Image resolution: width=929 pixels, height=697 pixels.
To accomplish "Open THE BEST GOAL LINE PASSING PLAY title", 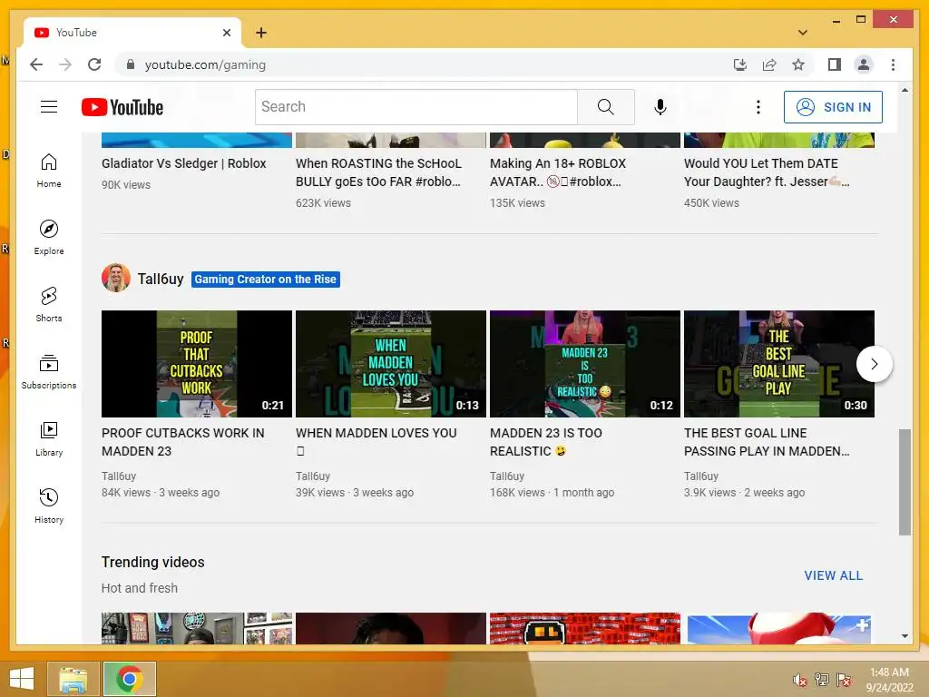I will pyautogui.click(x=767, y=442).
